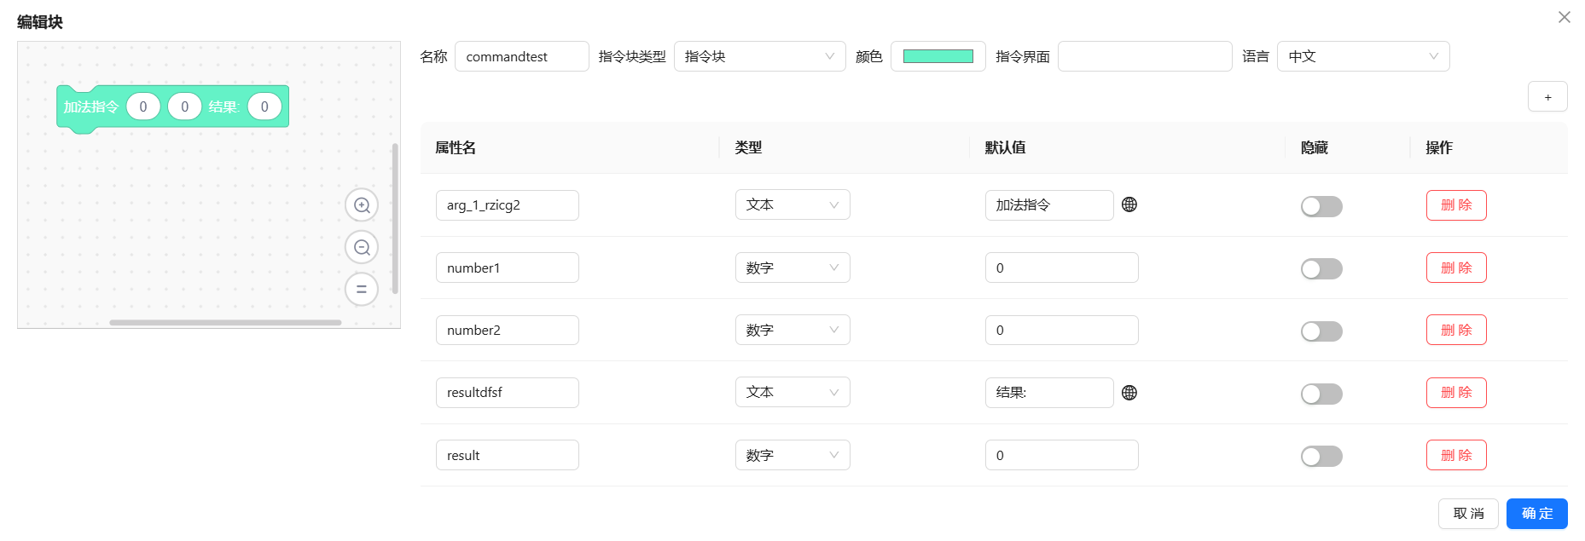
Task: Open translation globe for 结果: default value
Action: (x=1129, y=393)
